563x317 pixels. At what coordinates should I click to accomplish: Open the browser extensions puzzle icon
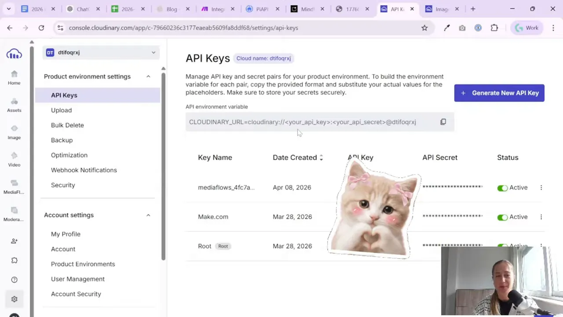pyautogui.click(x=494, y=28)
